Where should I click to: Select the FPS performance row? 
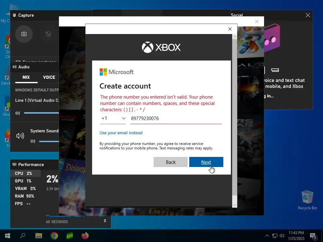point(26,204)
